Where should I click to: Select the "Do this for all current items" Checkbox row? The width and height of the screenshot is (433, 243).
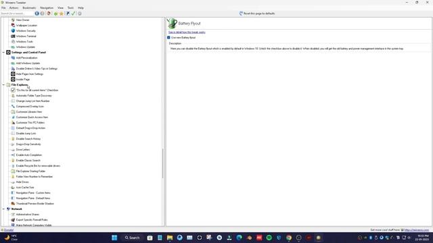(x=37, y=90)
